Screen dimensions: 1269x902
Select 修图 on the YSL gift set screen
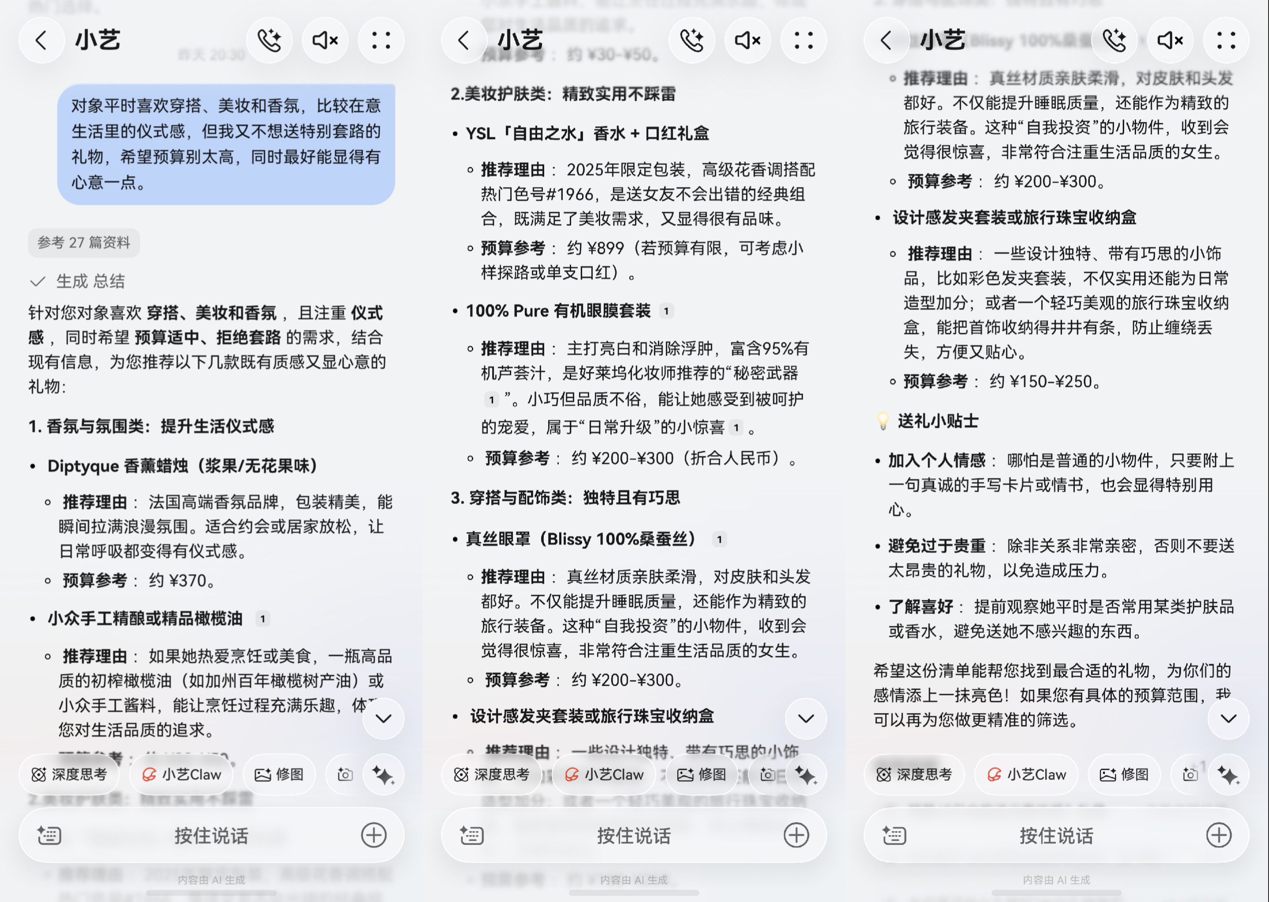tap(701, 774)
